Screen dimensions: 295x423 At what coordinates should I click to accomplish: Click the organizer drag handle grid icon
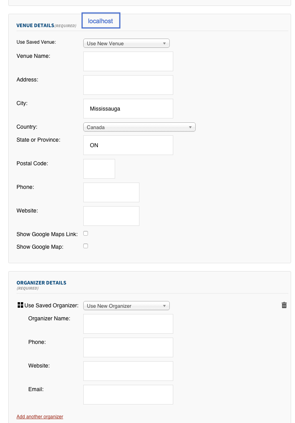point(20,305)
